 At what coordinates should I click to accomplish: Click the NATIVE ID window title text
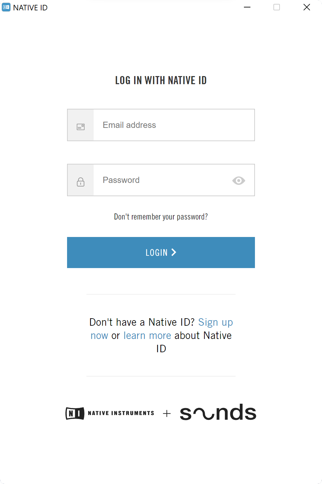tap(30, 8)
